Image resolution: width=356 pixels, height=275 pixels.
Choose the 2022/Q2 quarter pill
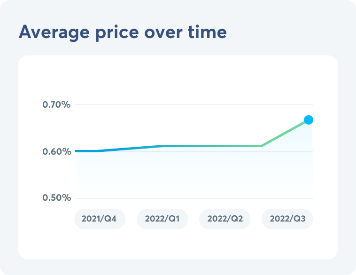coord(224,219)
